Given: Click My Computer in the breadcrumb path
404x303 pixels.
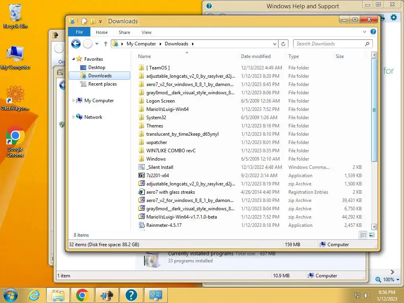Looking at the screenshot, I should tap(141, 44).
